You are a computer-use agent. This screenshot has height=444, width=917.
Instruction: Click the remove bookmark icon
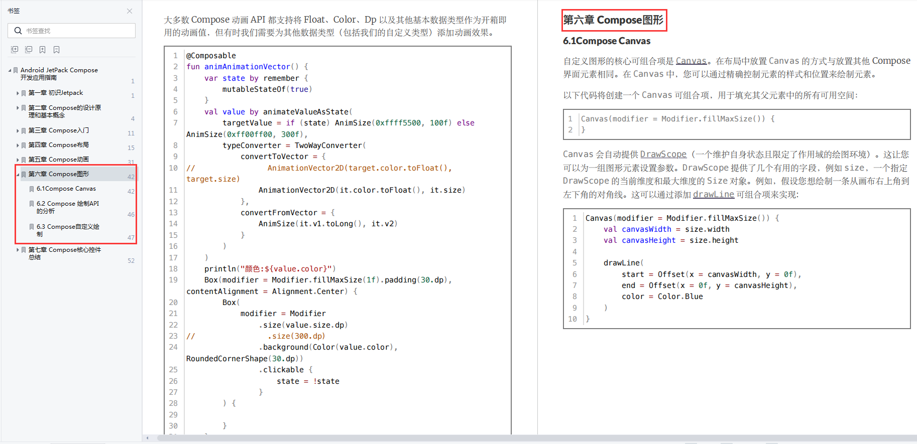pyautogui.click(x=57, y=50)
